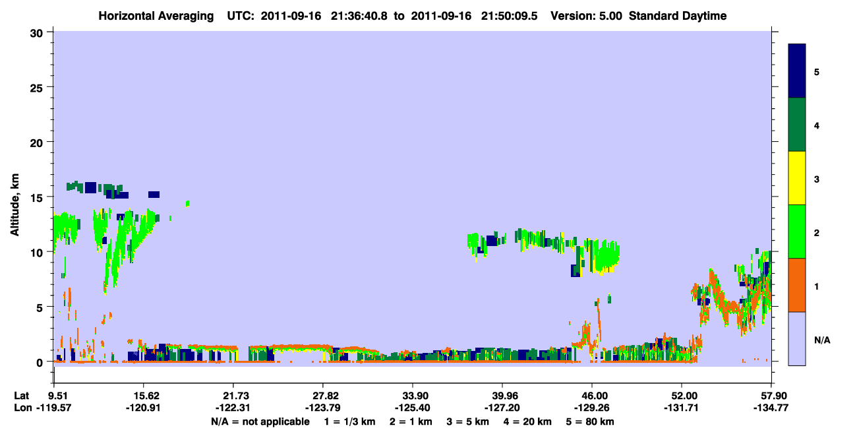Click the yellow level 3 colorbar segment
The width and height of the screenshot is (857, 440).
pyautogui.click(x=797, y=178)
